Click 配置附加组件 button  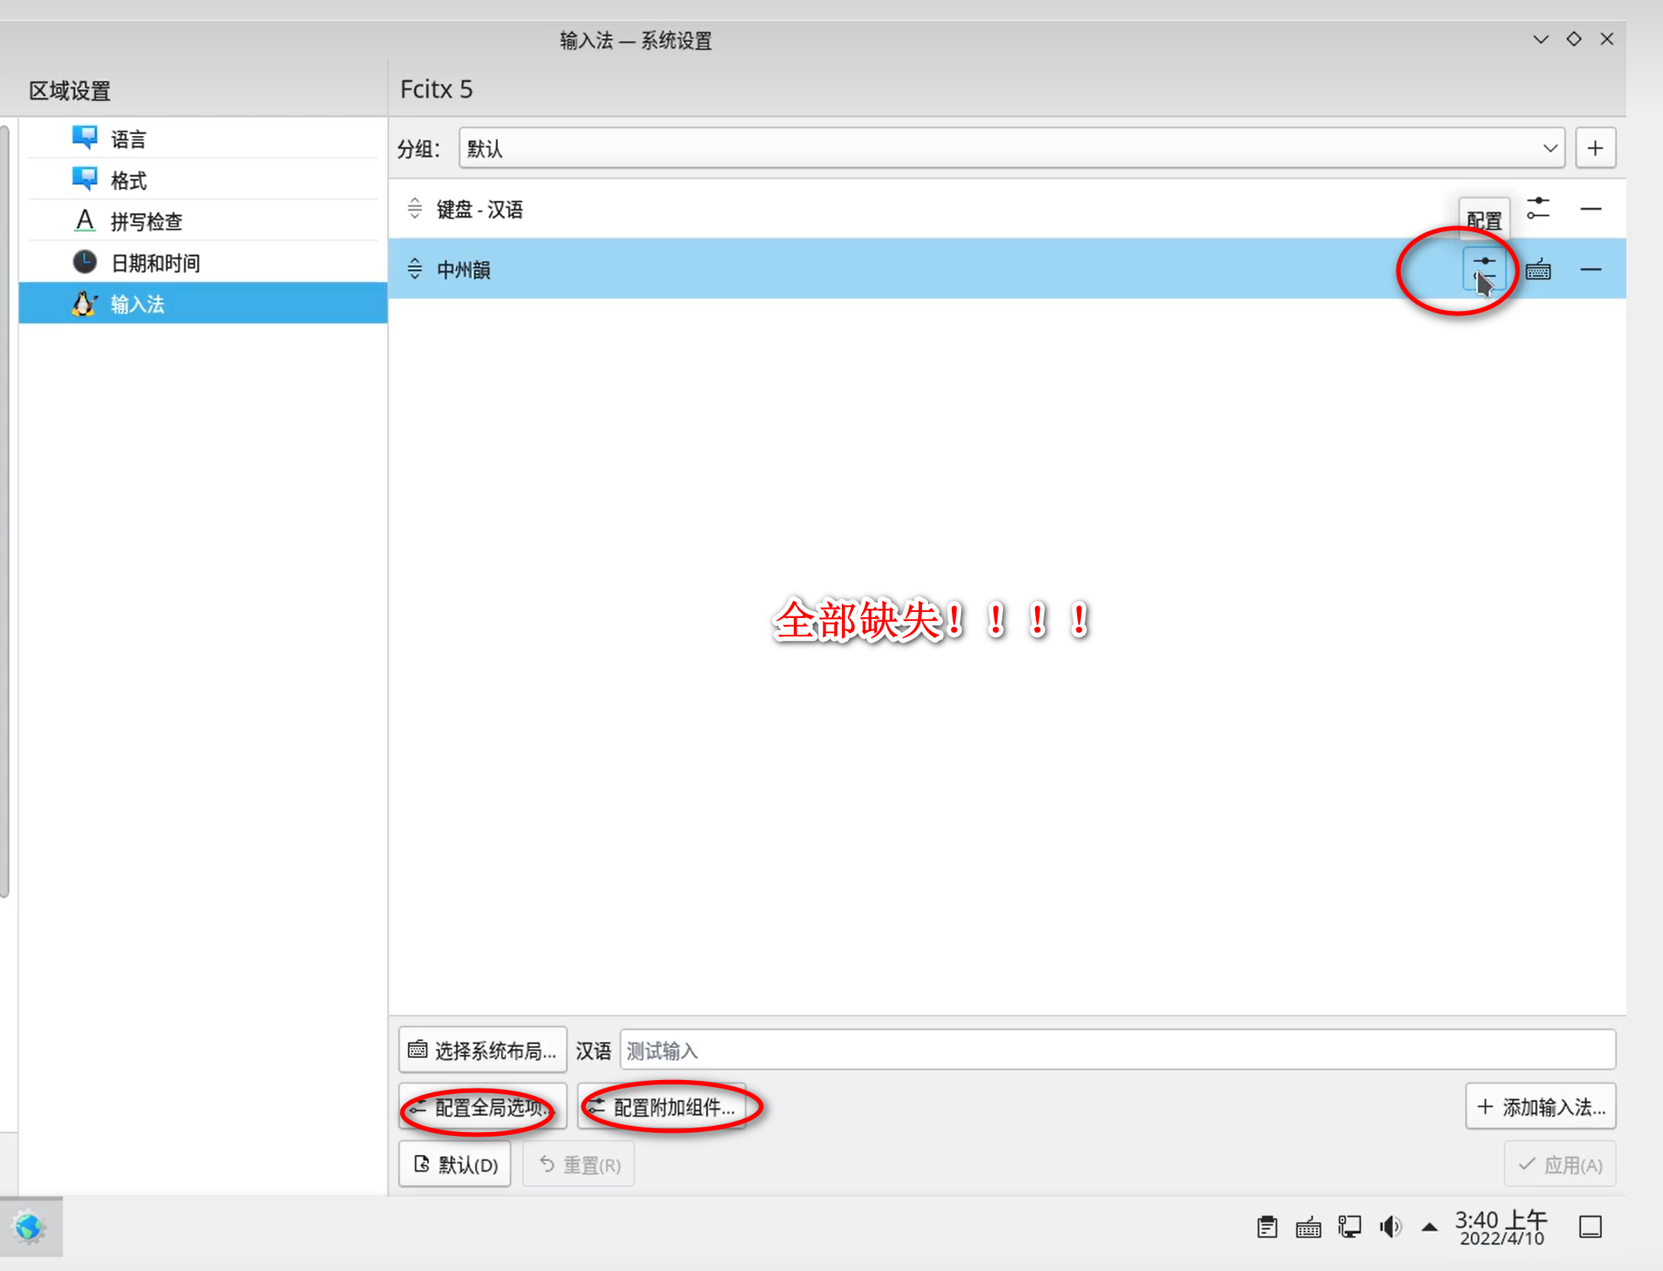click(x=662, y=1107)
